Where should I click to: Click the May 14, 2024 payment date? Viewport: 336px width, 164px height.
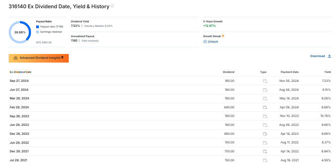pyautogui.click(x=289, y=98)
